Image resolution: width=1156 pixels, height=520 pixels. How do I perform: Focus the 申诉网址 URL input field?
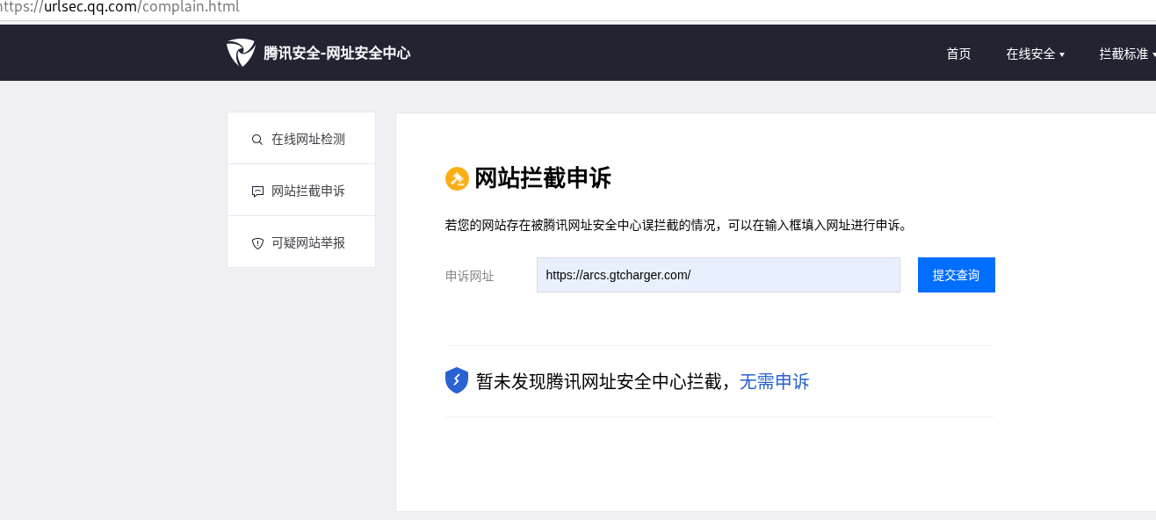719,275
